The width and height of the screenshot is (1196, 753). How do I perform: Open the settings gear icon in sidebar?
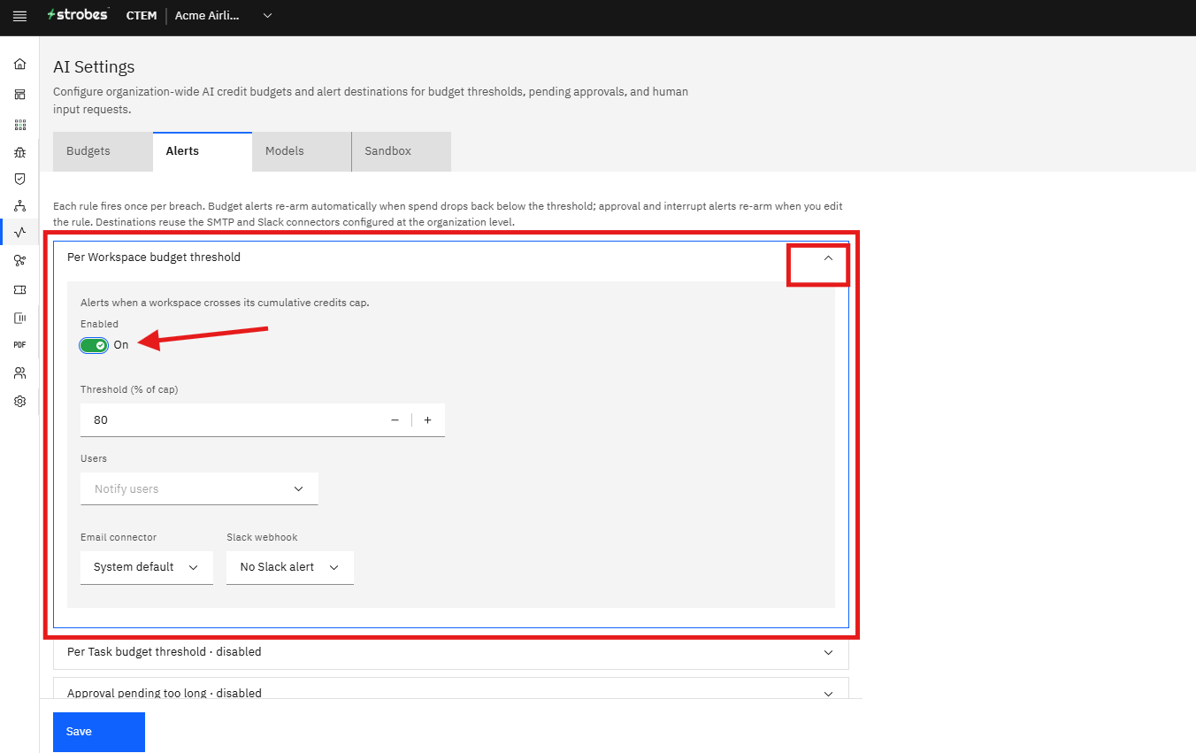click(19, 401)
